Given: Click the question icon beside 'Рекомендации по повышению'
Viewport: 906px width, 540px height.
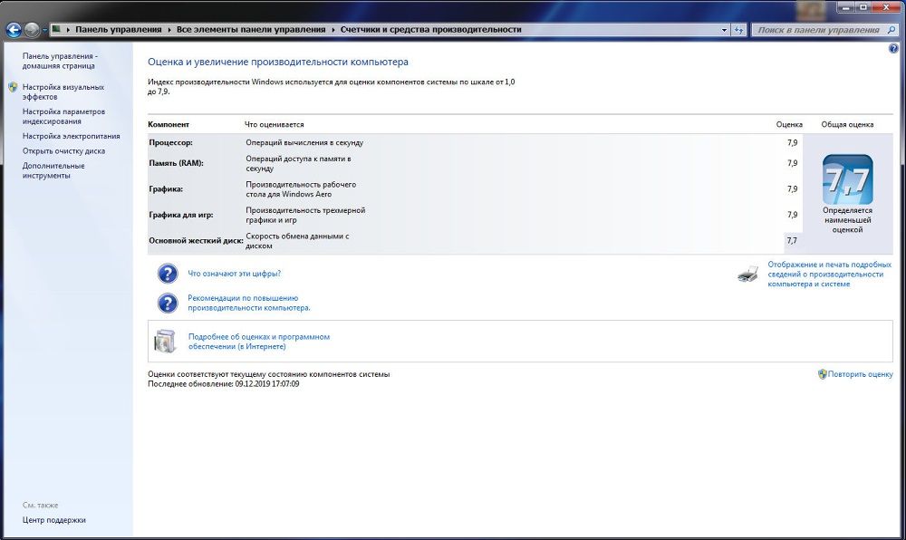Looking at the screenshot, I should click(x=168, y=304).
